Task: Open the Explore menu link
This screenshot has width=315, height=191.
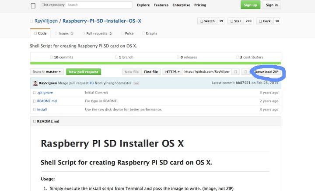Action: click(x=143, y=5)
